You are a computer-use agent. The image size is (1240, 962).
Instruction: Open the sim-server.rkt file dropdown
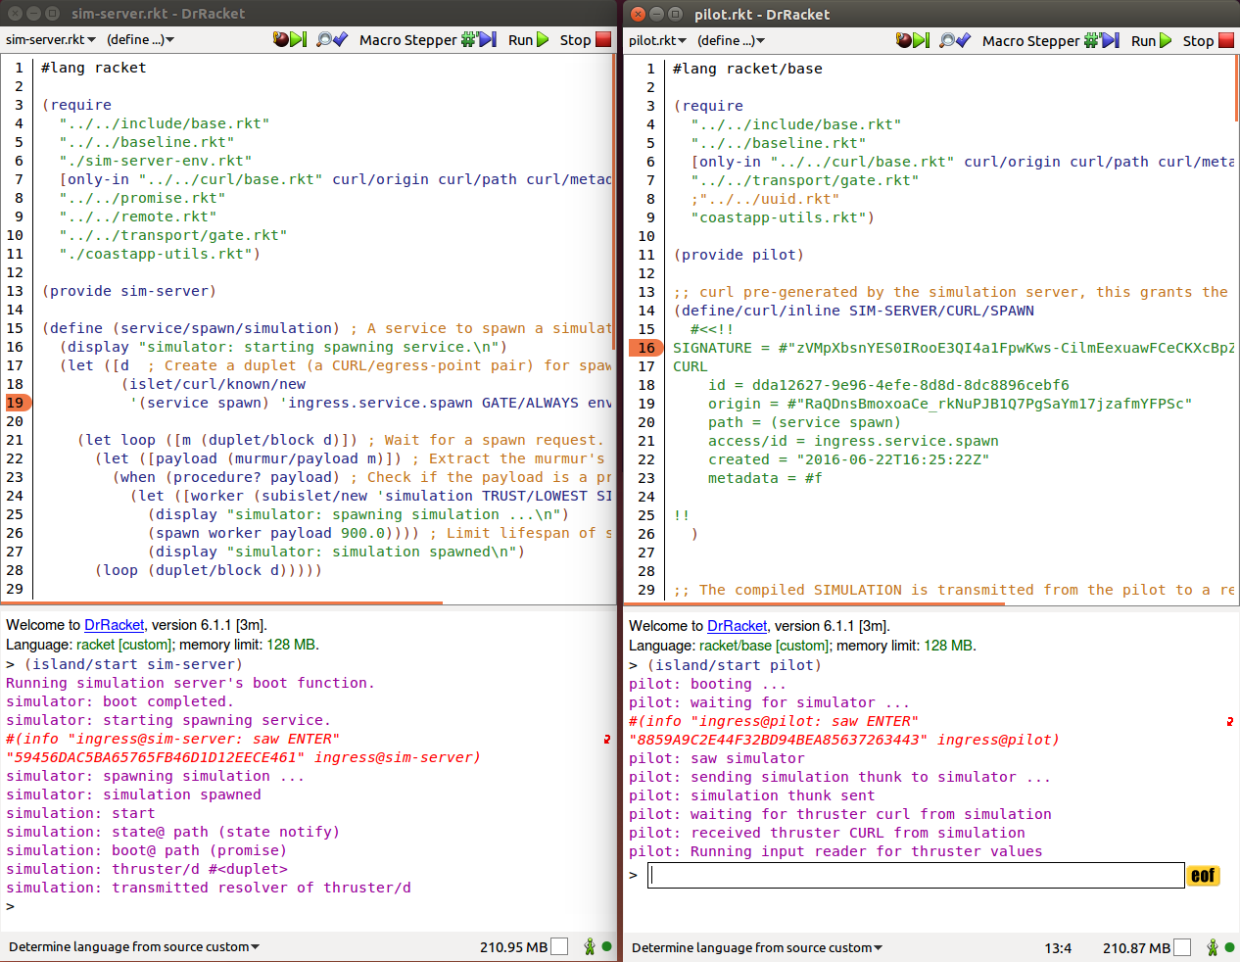51,39
